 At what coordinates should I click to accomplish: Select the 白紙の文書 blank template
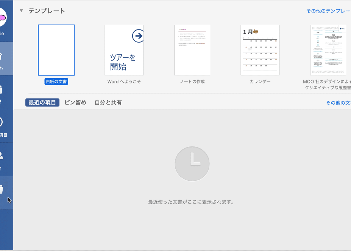56,50
